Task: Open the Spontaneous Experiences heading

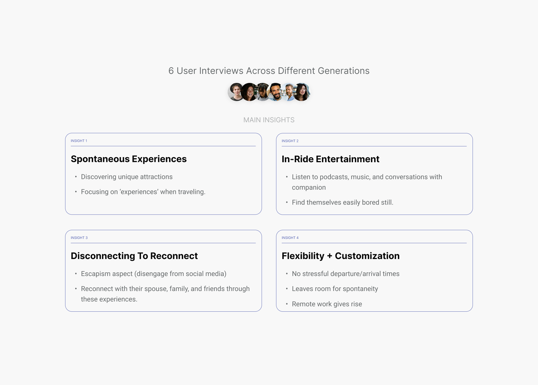Action: [129, 159]
